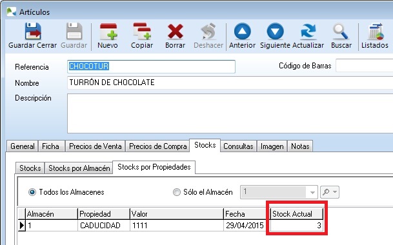Switch to Stocks por Almacén sub-tab
Image resolution: width=393 pixels, height=245 pixels.
pos(79,168)
